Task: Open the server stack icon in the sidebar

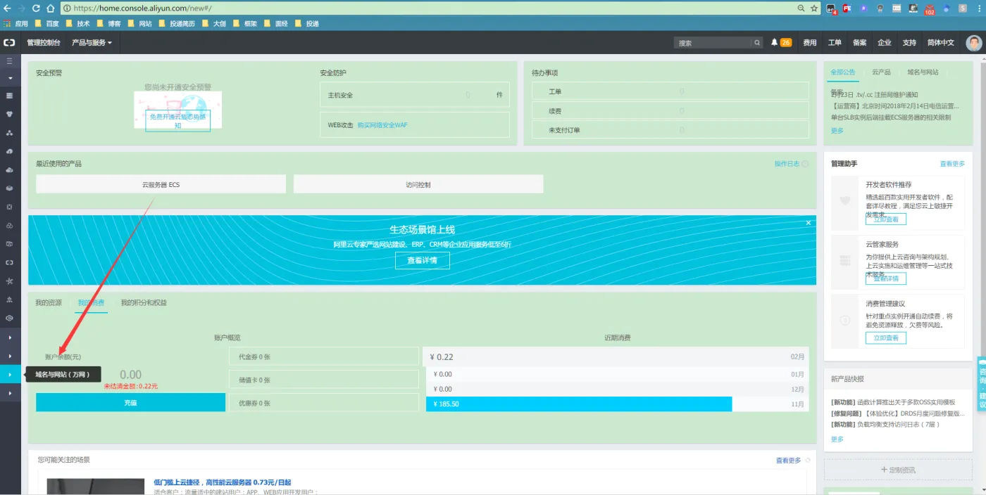Action: [10, 95]
